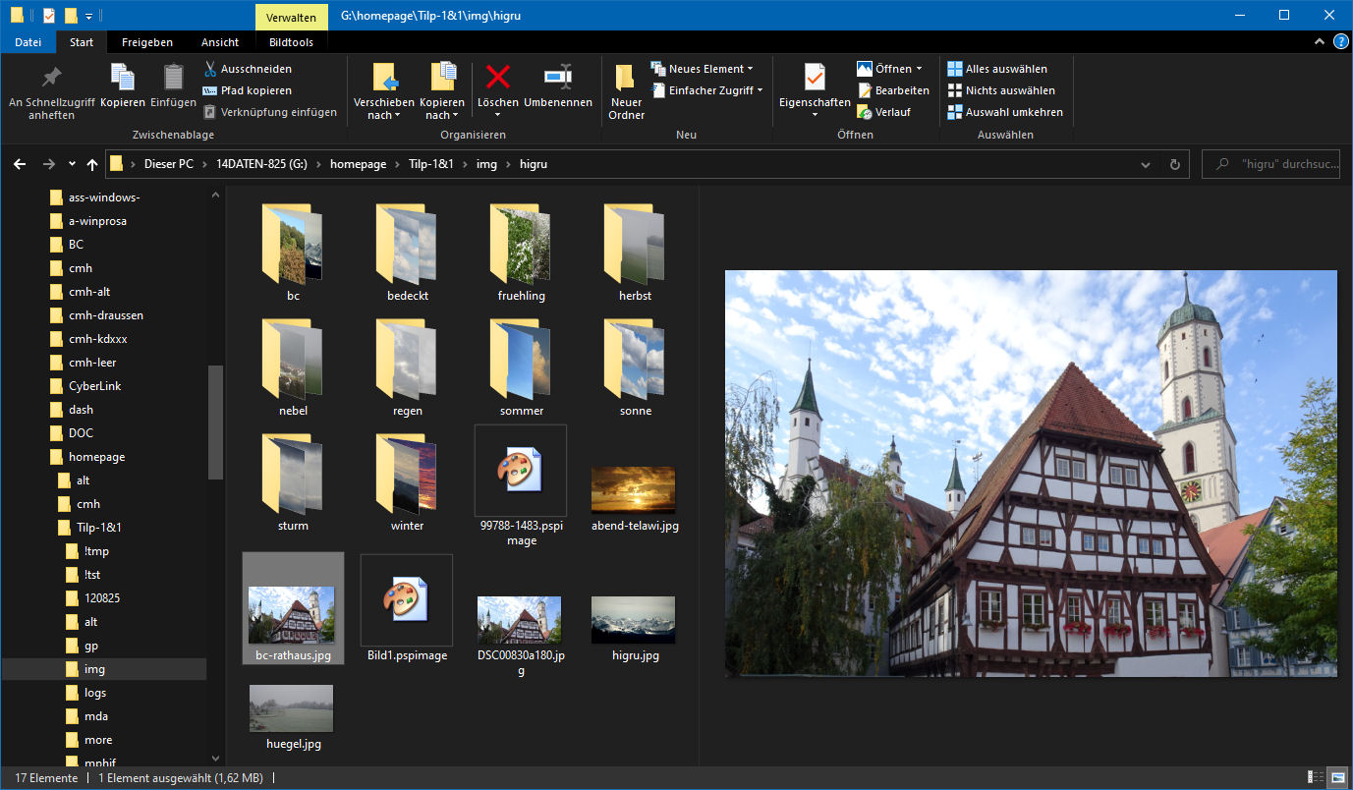Click the refresh icon beside address bar
This screenshot has height=790, width=1353.
click(x=1174, y=165)
